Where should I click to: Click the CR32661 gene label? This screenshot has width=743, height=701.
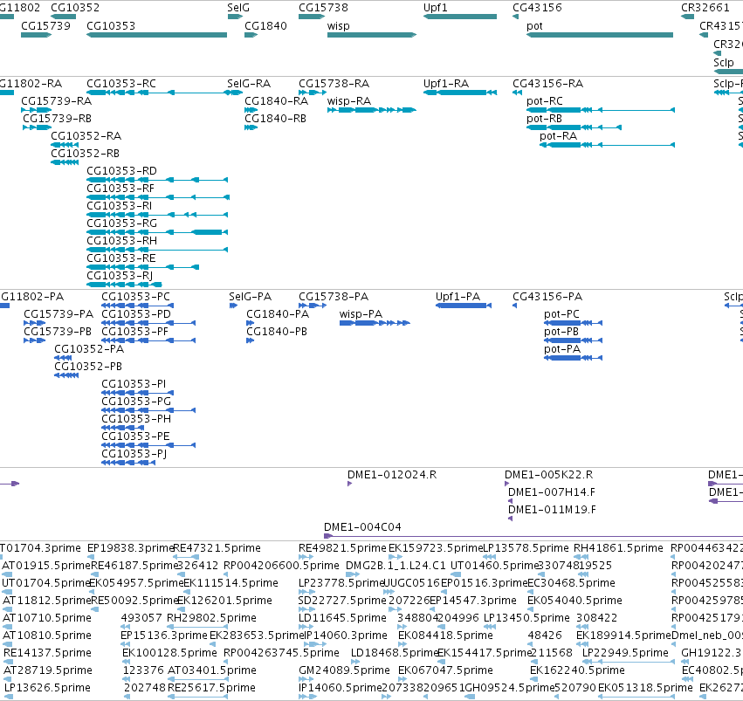coord(705,8)
